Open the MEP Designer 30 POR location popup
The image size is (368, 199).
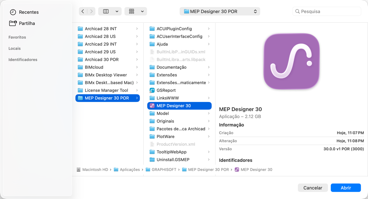(220, 11)
